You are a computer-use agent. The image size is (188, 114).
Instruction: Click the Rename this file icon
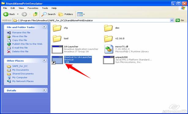(9, 32)
